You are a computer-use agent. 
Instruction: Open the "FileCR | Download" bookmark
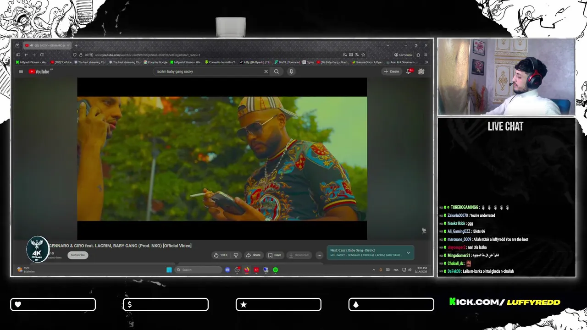[287, 62]
